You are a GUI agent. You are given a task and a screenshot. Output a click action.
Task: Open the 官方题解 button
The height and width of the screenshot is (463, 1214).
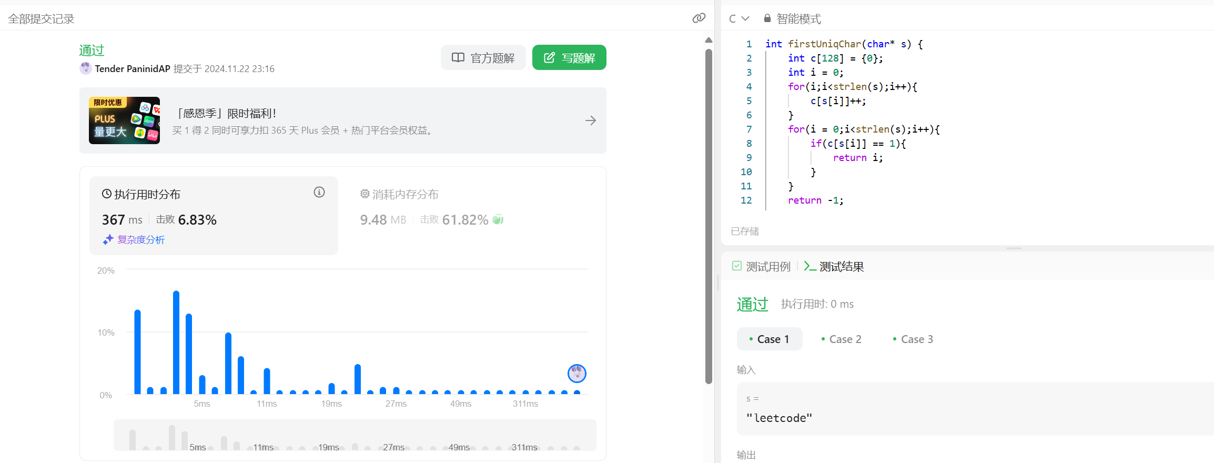click(x=483, y=57)
